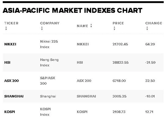Sort table by Price column arrows

pos(114,29)
